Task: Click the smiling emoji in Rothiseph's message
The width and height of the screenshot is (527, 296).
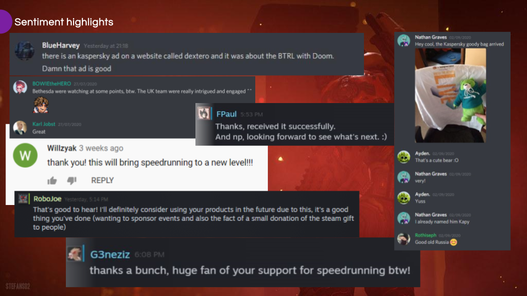Action: 453,242
